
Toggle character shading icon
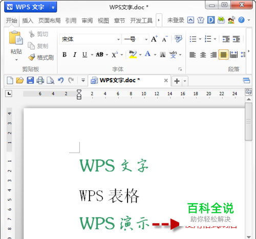(x=163, y=55)
